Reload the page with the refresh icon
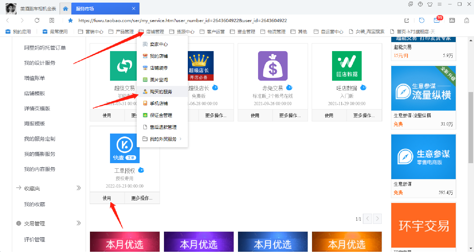474x252 pixels. 37,20
